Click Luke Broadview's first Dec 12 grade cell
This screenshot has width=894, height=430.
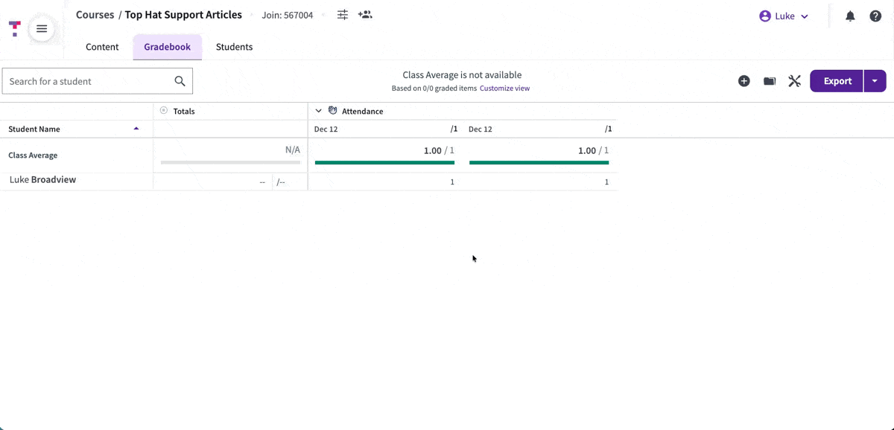point(385,182)
